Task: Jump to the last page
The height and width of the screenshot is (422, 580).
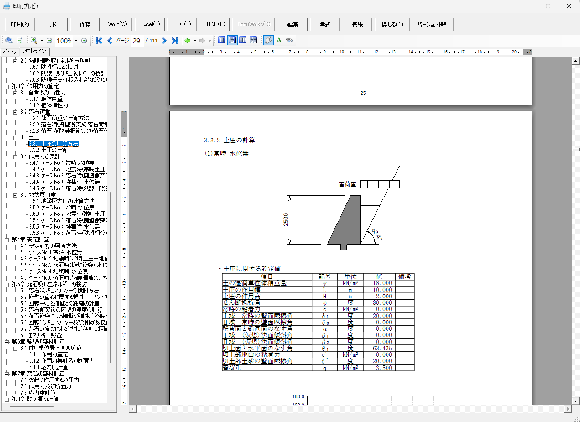Action: tap(174, 41)
